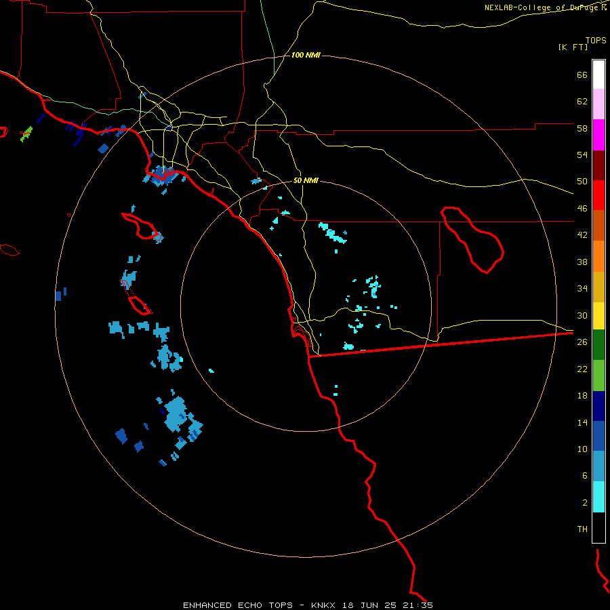Click the "ENHANCED ECHO TOPS" caption text
Image resolution: width=610 pixels, height=610 pixels.
click(238, 605)
